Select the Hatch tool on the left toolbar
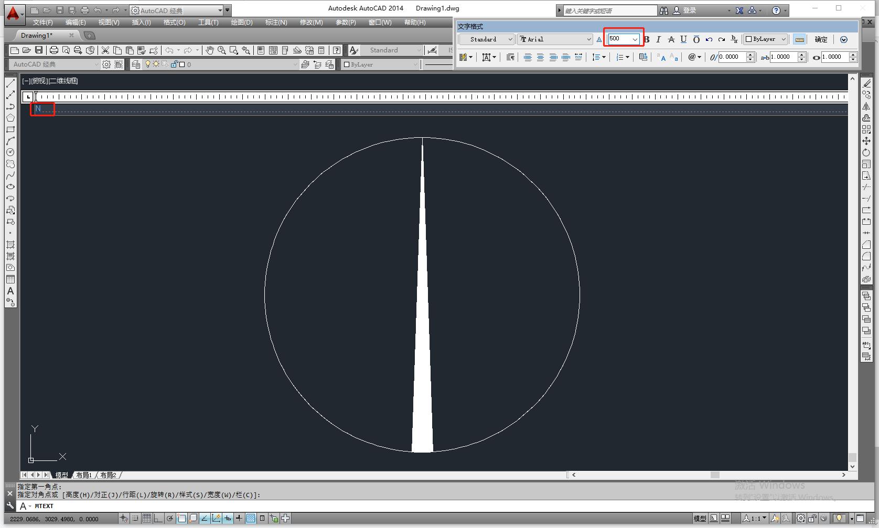 (x=10, y=244)
